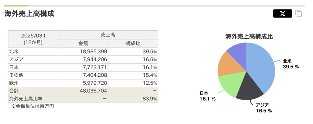The height and width of the screenshot is (124, 313).
Task: Click the 日本 16.1 % chart label
Action: click(x=208, y=96)
